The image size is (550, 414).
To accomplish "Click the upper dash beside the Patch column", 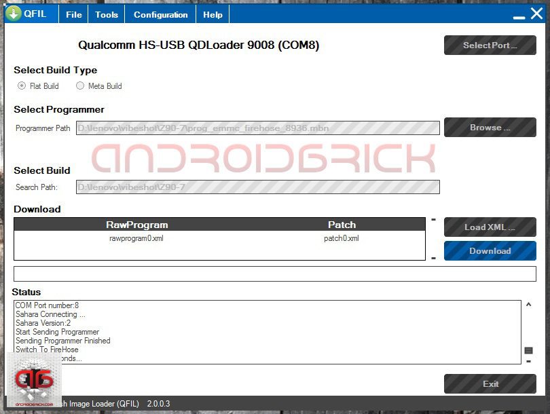I will tap(433, 220).
